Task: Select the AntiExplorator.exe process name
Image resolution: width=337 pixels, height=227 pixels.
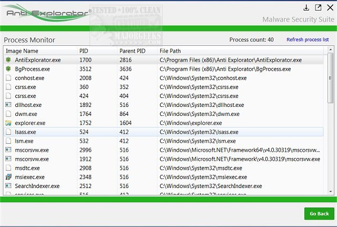Action: (x=38, y=60)
